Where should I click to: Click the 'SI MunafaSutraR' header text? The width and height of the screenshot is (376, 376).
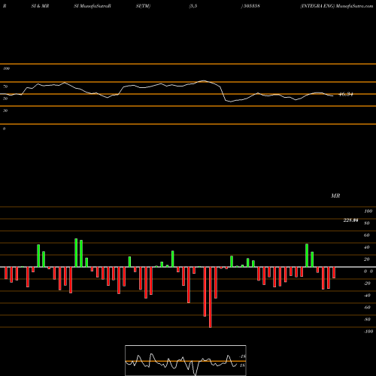(92, 6)
